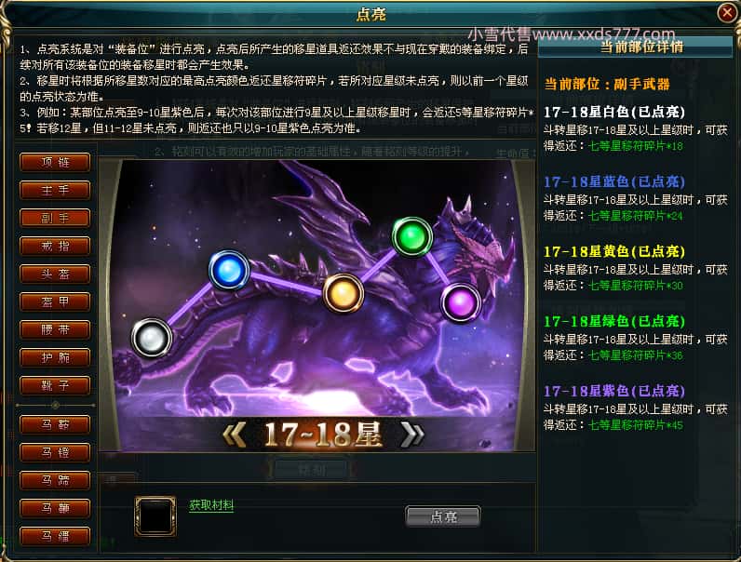Select the 头盔 equipment slot
Image resolution: width=741 pixels, height=562 pixels.
pos(55,274)
